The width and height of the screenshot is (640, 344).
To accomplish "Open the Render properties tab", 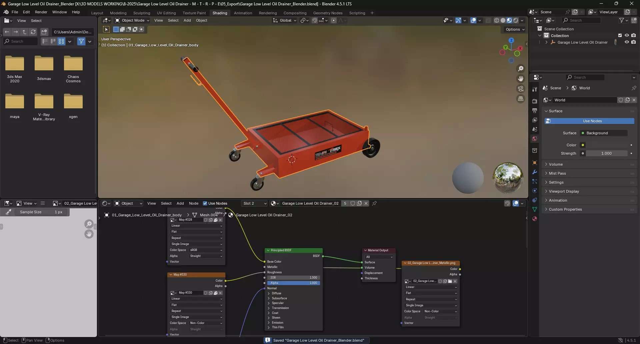I will (535, 101).
